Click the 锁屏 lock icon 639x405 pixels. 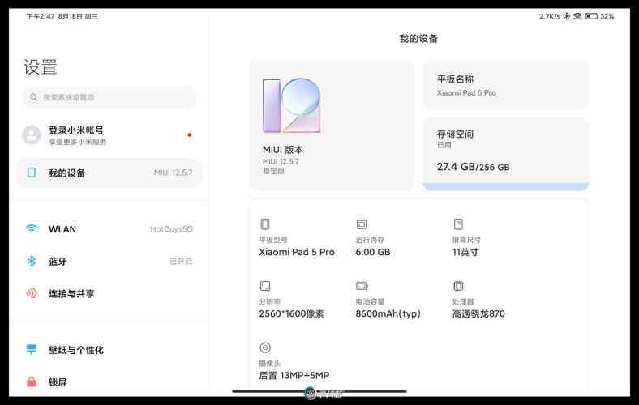(x=32, y=382)
